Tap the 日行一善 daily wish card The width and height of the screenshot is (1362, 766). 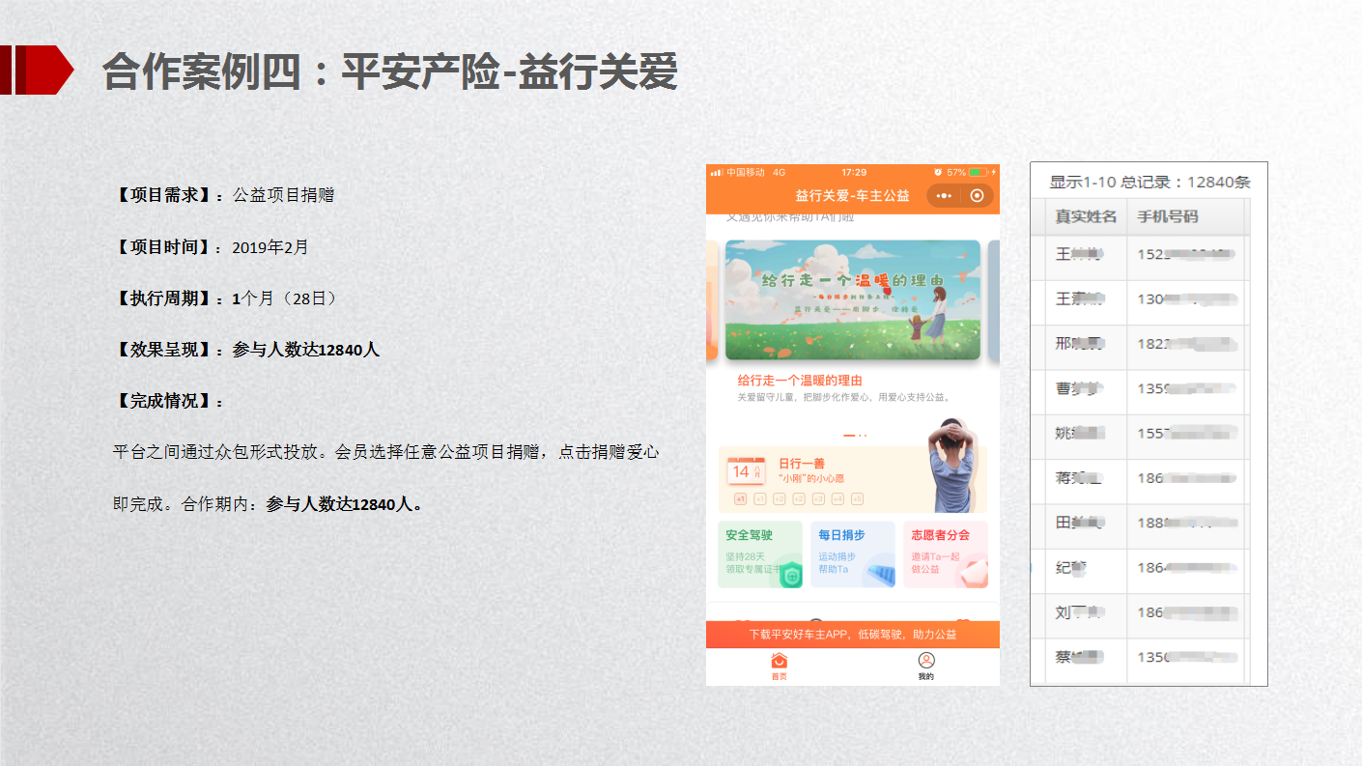tap(852, 479)
